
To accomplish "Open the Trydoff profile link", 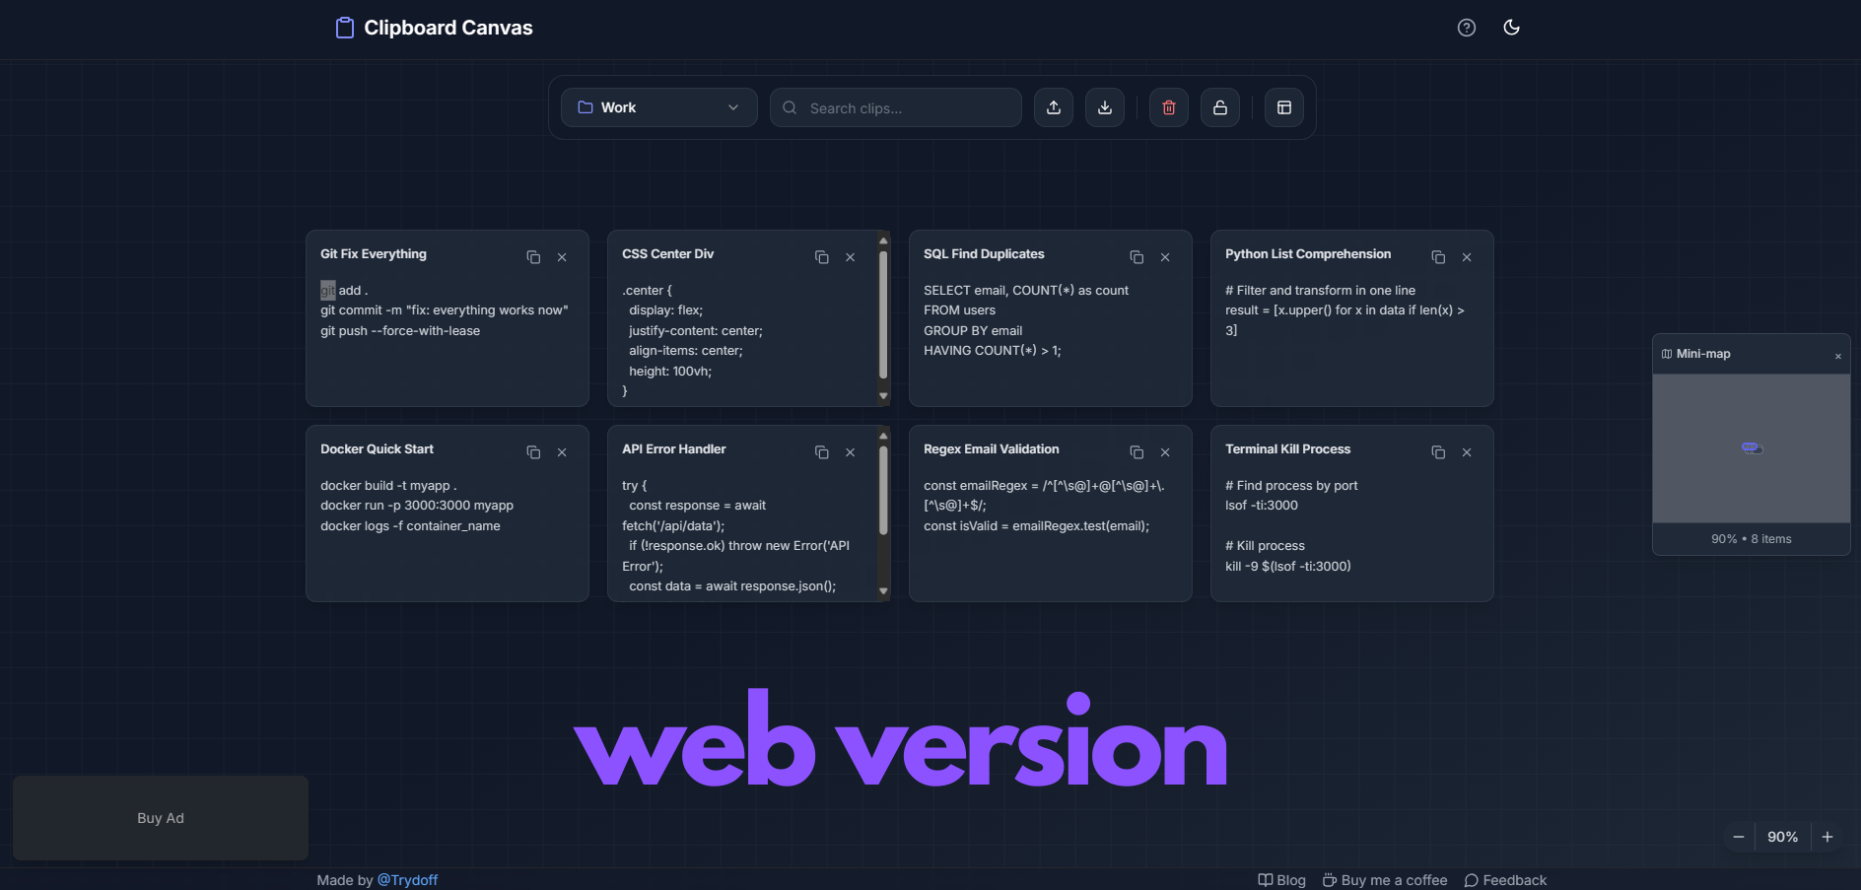I will pyautogui.click(x=408, y=879).
